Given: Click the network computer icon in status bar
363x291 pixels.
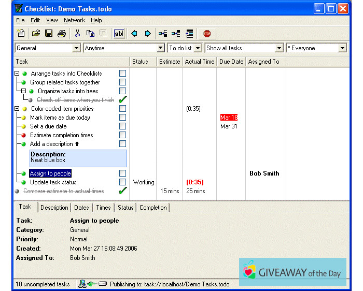Looking at the screenshot, I should [82, 284].
